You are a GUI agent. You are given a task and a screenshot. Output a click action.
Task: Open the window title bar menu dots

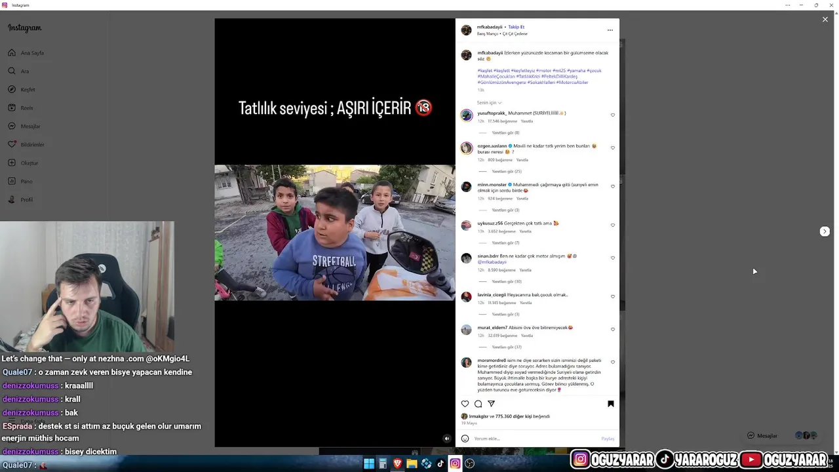(x=788, y=5)
